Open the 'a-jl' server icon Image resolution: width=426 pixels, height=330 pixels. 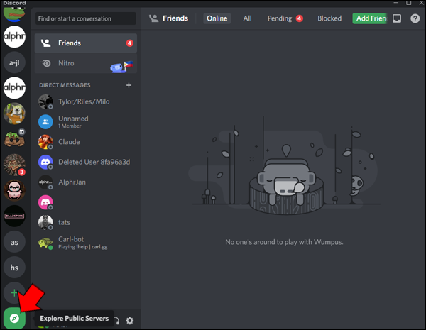(x=14, y=62)
